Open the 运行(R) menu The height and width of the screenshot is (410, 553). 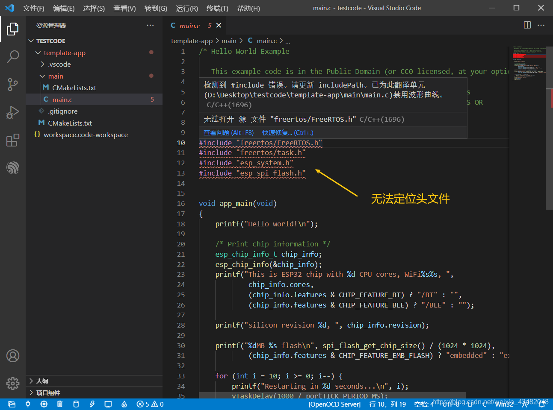187,8
